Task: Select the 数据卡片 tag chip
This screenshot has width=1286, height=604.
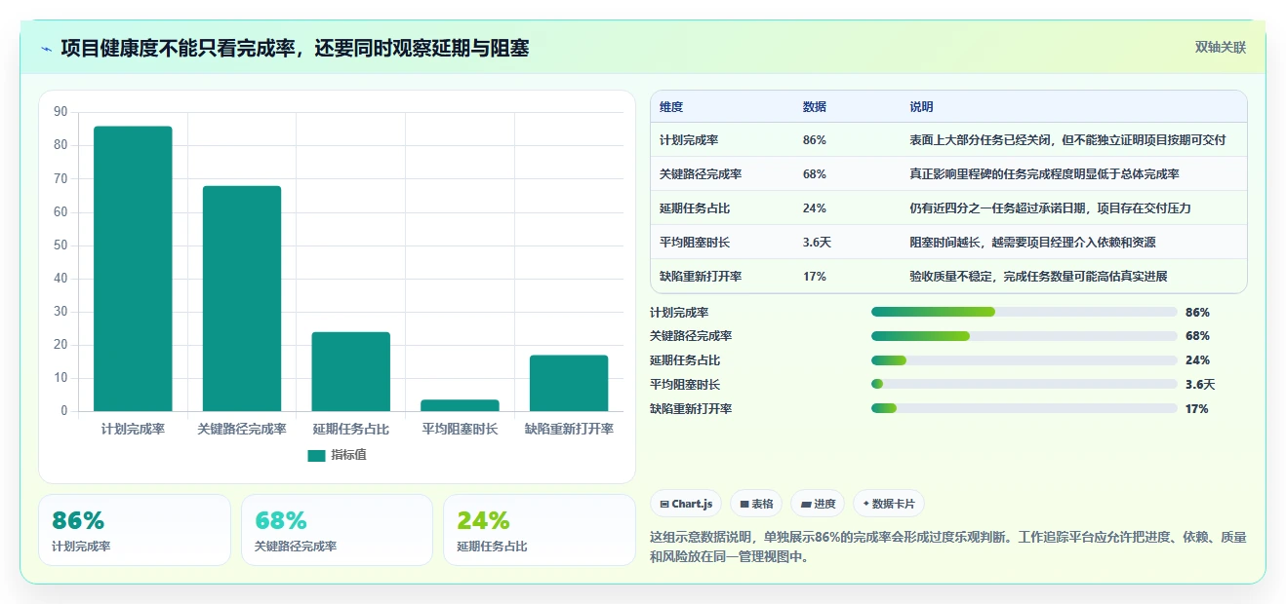Action: [x=888, y=504]
